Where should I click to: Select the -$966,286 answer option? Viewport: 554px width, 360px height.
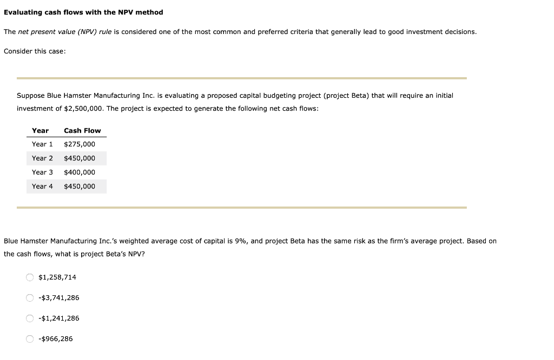tap(30, 338)
